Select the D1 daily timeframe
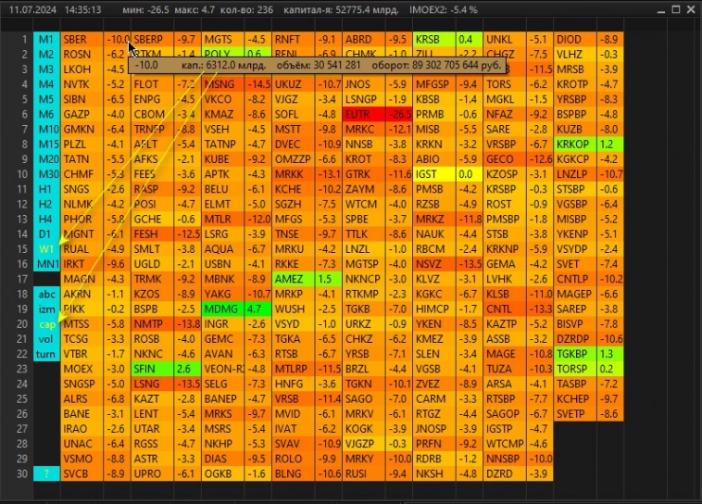Viewport: 702px width, 504px height. (46, 233)
